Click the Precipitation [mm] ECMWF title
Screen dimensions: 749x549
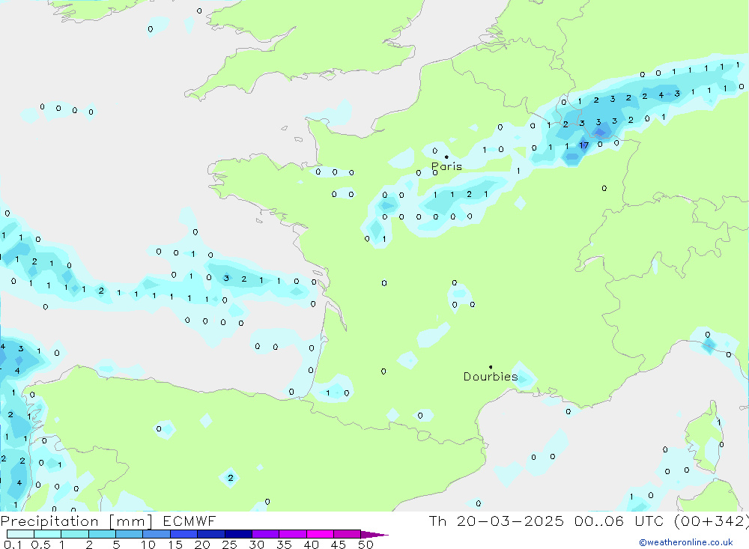tap(108, 521)
